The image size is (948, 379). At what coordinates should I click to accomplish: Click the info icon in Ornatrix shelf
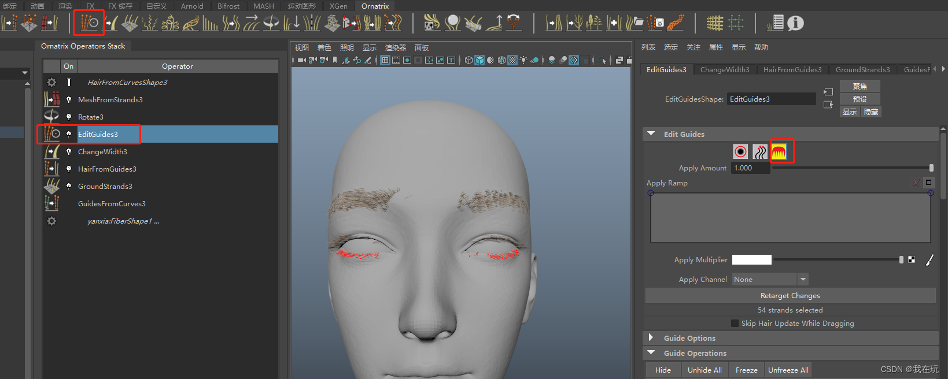tap(795, 23)
